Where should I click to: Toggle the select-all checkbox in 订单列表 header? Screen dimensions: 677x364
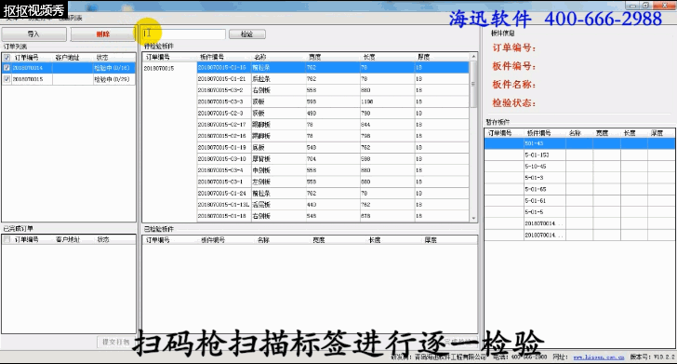click(x=7, y=58)
